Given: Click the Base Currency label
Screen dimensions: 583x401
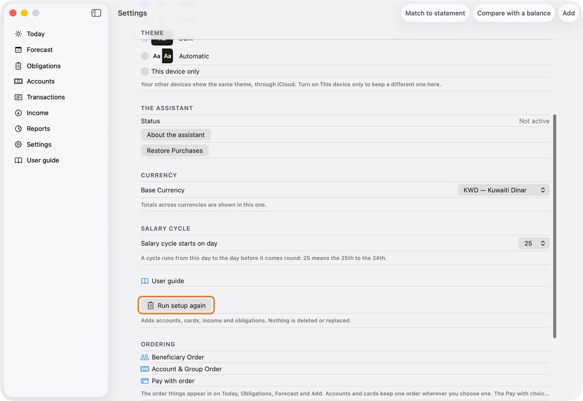Looking at the screenshot, I should 163,190.
